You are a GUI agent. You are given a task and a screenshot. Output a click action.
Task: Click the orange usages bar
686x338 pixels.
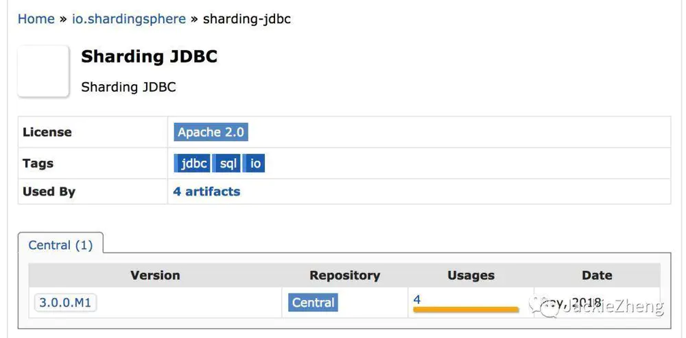click(x=466, y=310)
